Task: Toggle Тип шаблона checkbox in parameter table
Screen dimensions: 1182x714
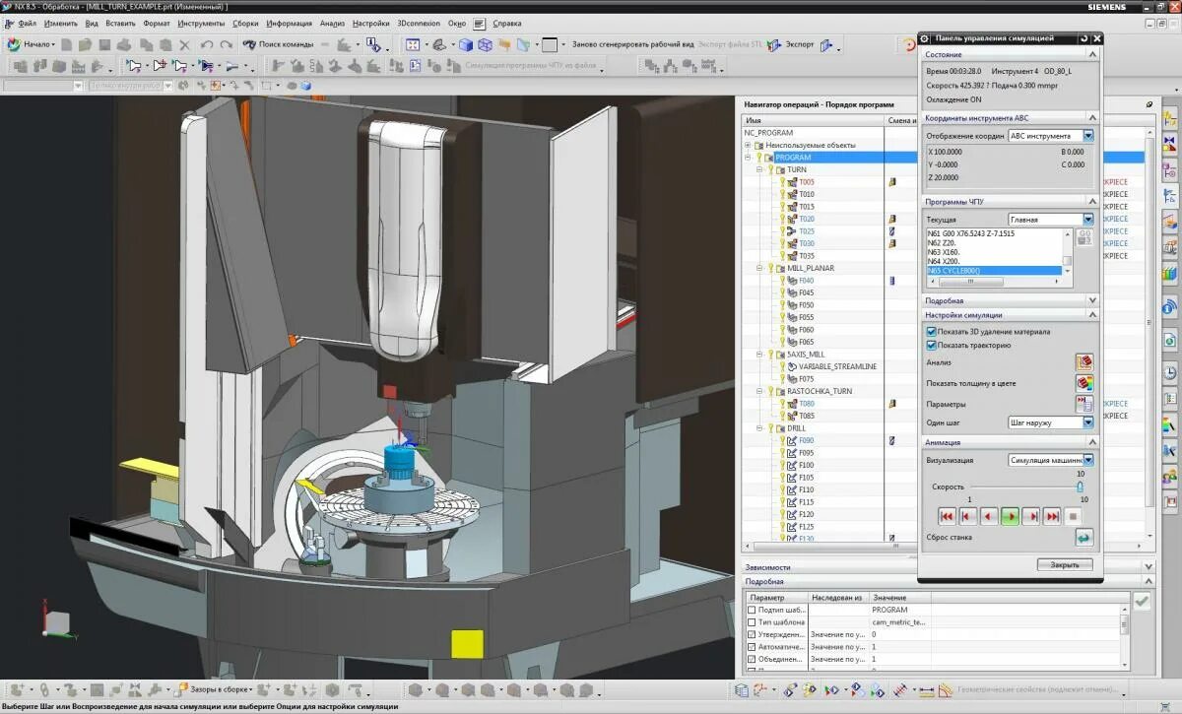Action: (752, 622)
